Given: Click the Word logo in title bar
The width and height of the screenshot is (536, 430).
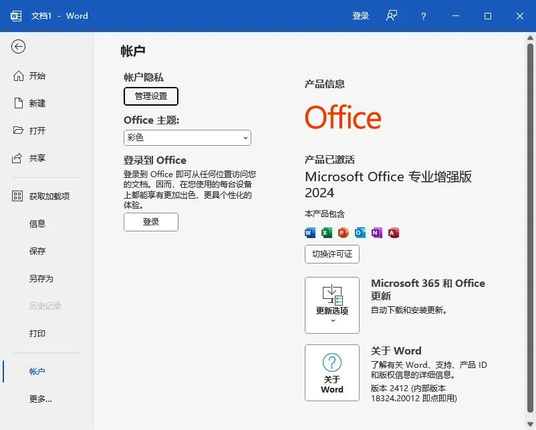Looking at the screenshot, I should point(16,16).
